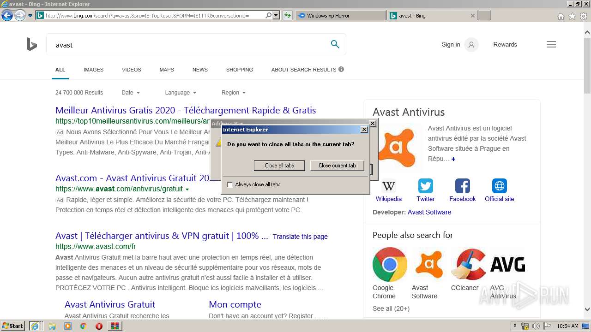Click the Avast Software developer link

tap(429, 212)
